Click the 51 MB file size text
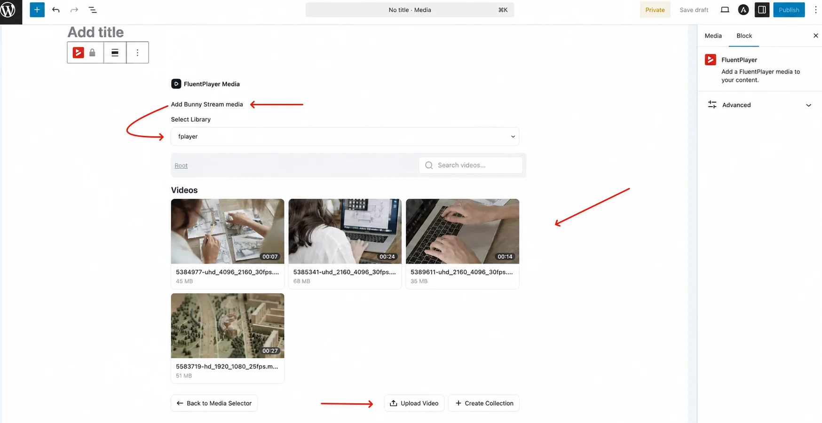Screen dimensions: 822x423 184,376
